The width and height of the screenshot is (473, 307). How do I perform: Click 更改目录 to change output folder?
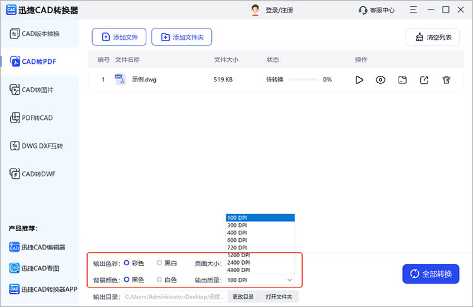[x=243, y=297]
